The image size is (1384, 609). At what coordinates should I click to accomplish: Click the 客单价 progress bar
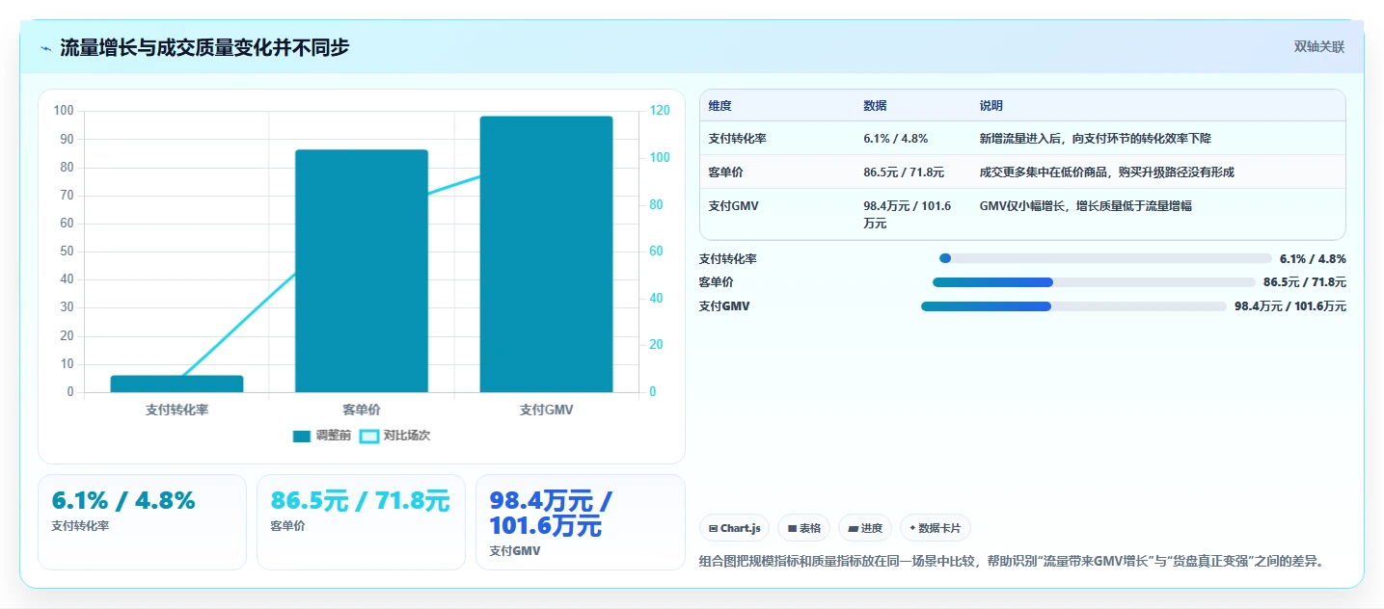1095,282
